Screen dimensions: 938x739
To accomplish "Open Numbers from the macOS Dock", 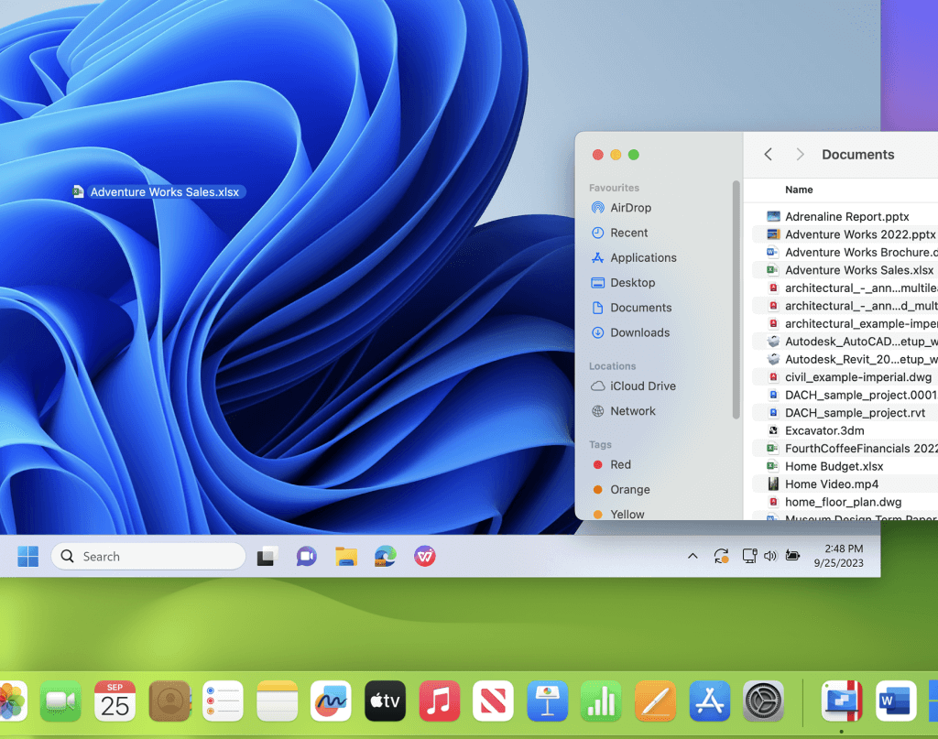I will click(x=601, y=702).
